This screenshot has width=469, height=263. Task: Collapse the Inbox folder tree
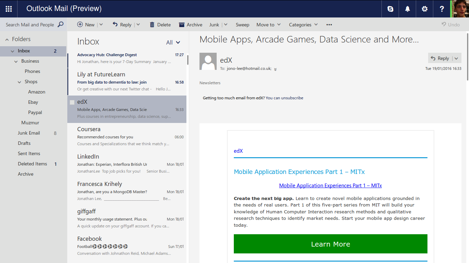point(13,51)
